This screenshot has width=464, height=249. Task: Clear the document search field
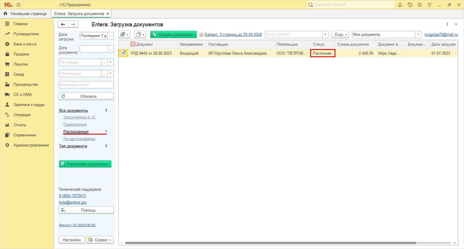(x=325, y=35)
